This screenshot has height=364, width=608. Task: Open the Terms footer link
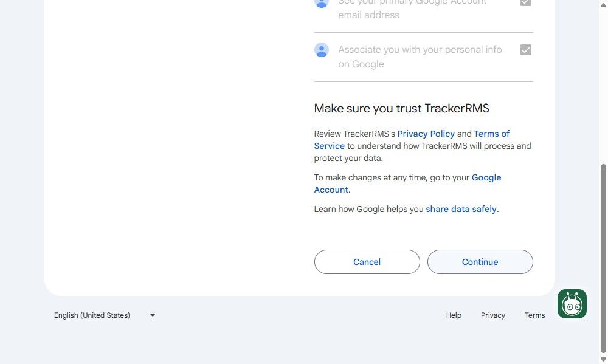tap(535, 315)
